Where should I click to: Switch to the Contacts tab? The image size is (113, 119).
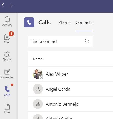(84, 22)
